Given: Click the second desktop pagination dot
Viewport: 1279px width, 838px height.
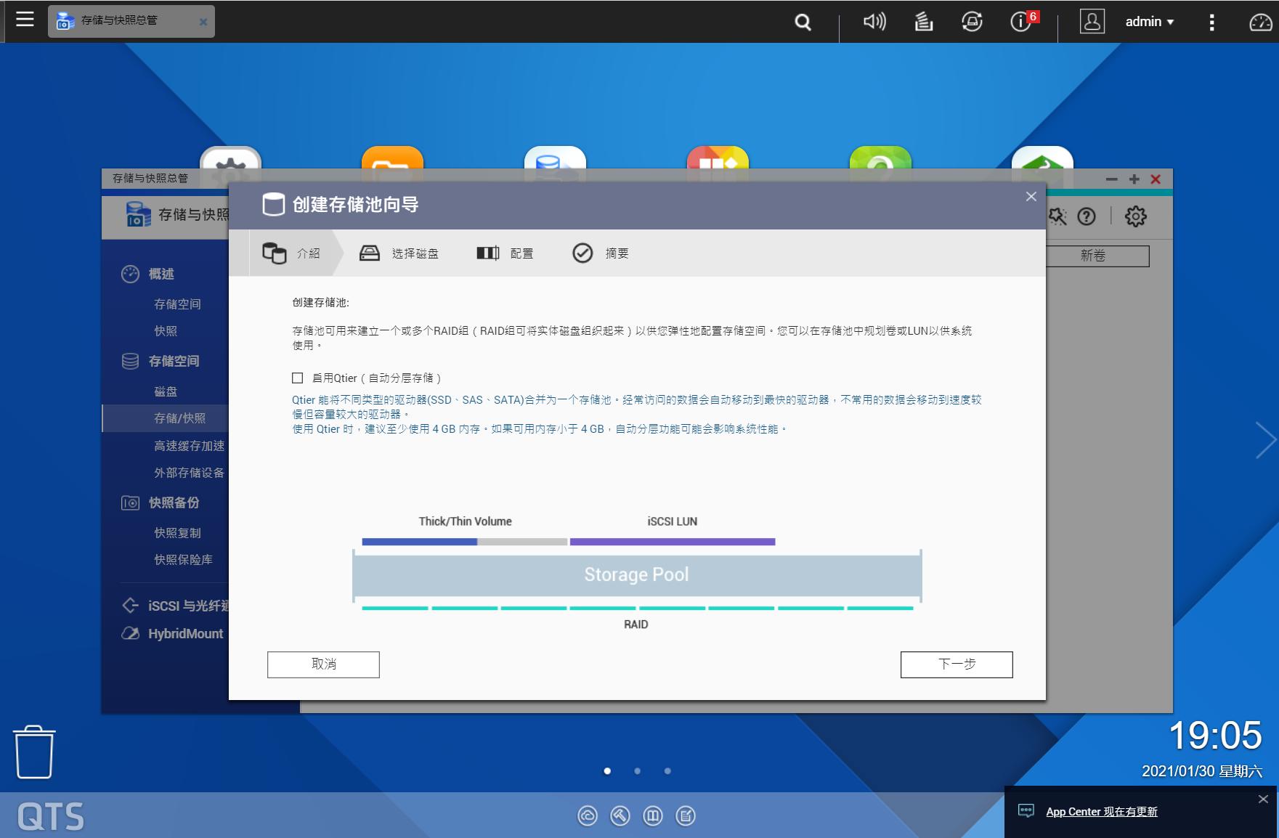Looking at the screenshot, I should (638, 772).
